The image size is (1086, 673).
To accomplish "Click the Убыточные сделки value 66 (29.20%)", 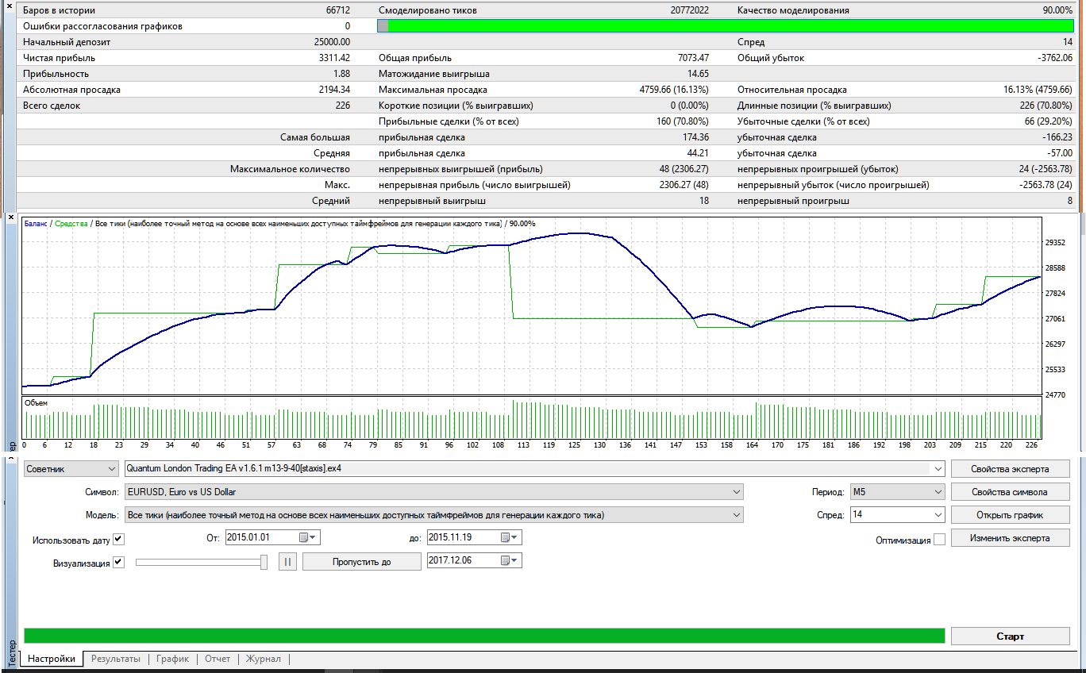I will 1048,121.
